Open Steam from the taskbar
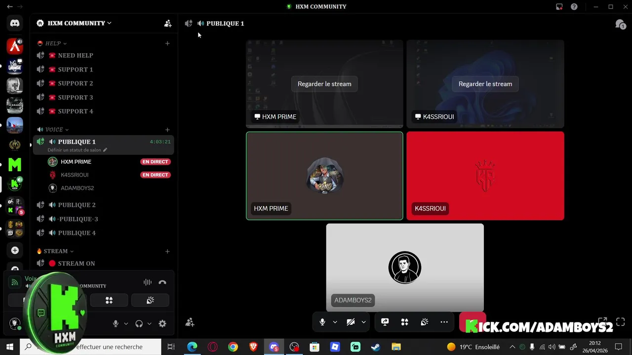Screen dimensions: 632x355 click(376, 347)
